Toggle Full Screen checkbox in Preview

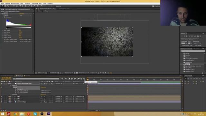click(194, 45)
